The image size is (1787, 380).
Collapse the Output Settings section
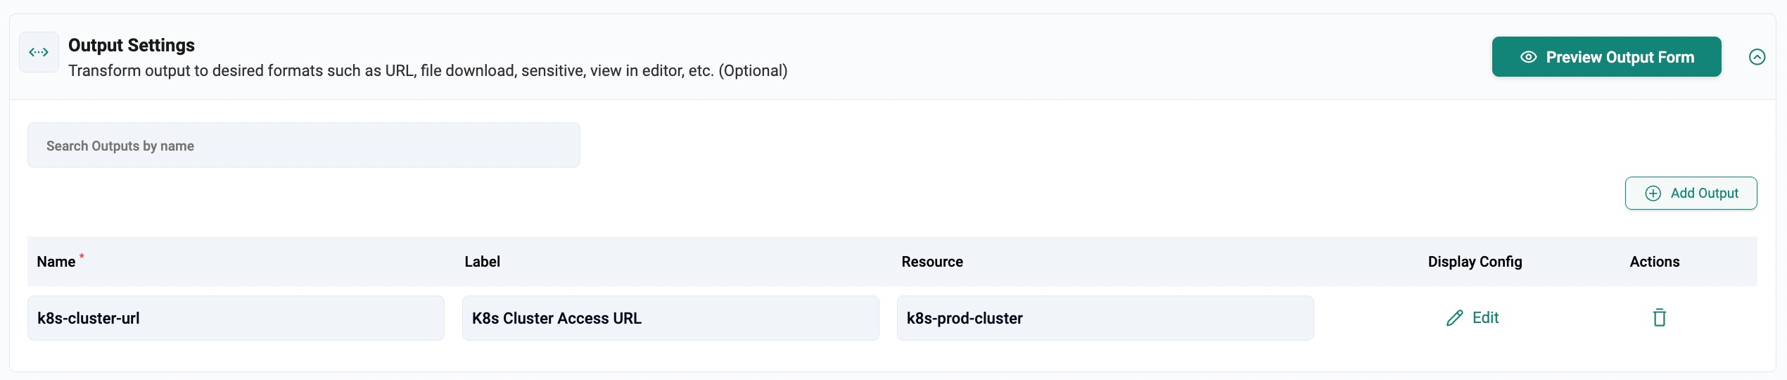(x=1757, y=57)
